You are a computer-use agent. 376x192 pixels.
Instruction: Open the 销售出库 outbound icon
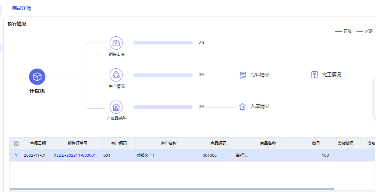click(116, 43)
